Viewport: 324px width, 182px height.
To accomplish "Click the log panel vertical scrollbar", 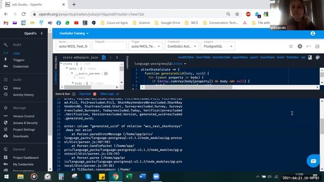I will (322, 126).
